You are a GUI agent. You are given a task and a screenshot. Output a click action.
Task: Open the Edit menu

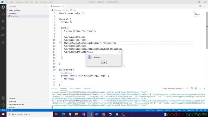(12, 2)
